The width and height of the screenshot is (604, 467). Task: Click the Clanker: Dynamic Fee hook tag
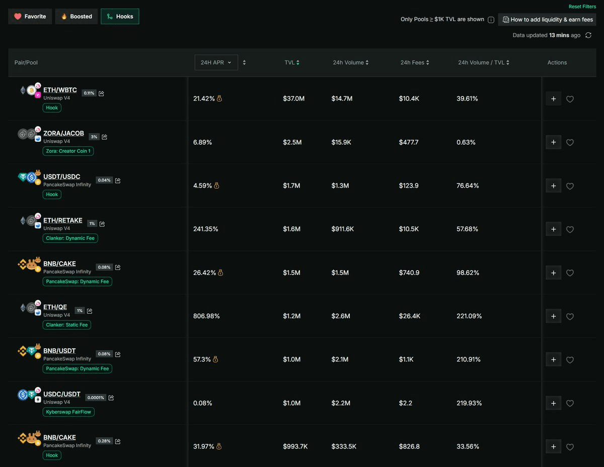click(70, 238)
